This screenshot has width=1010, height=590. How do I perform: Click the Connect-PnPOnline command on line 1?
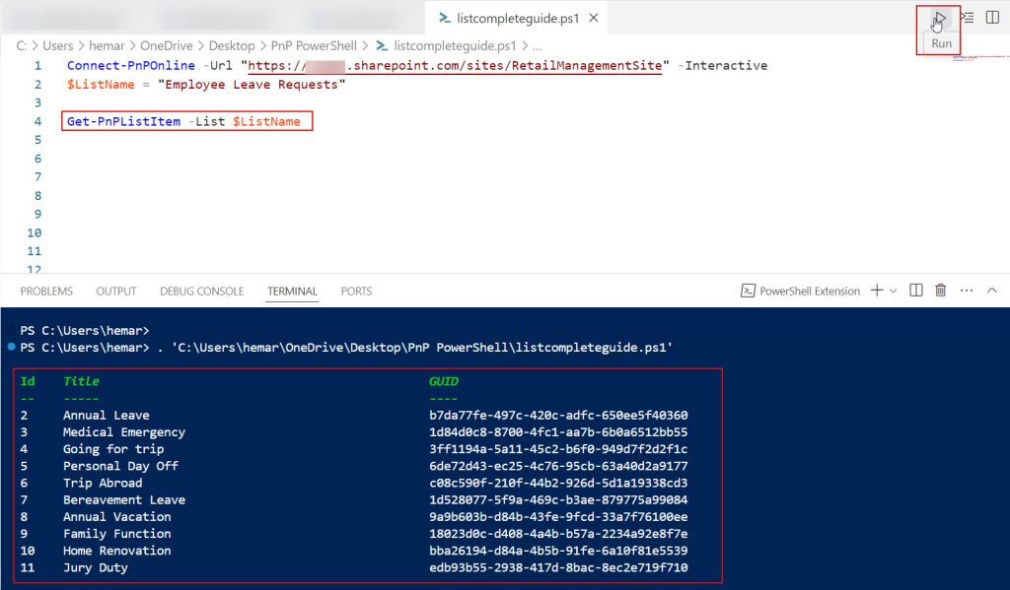point(131,65)
